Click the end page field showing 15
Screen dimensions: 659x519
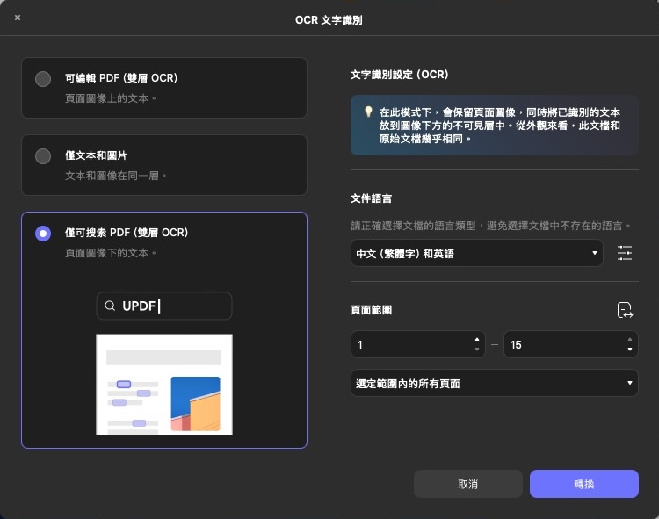[571, 345]
